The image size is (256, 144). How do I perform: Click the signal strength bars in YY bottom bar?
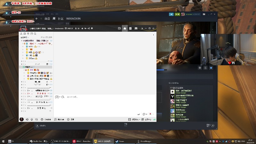(154, 119)
